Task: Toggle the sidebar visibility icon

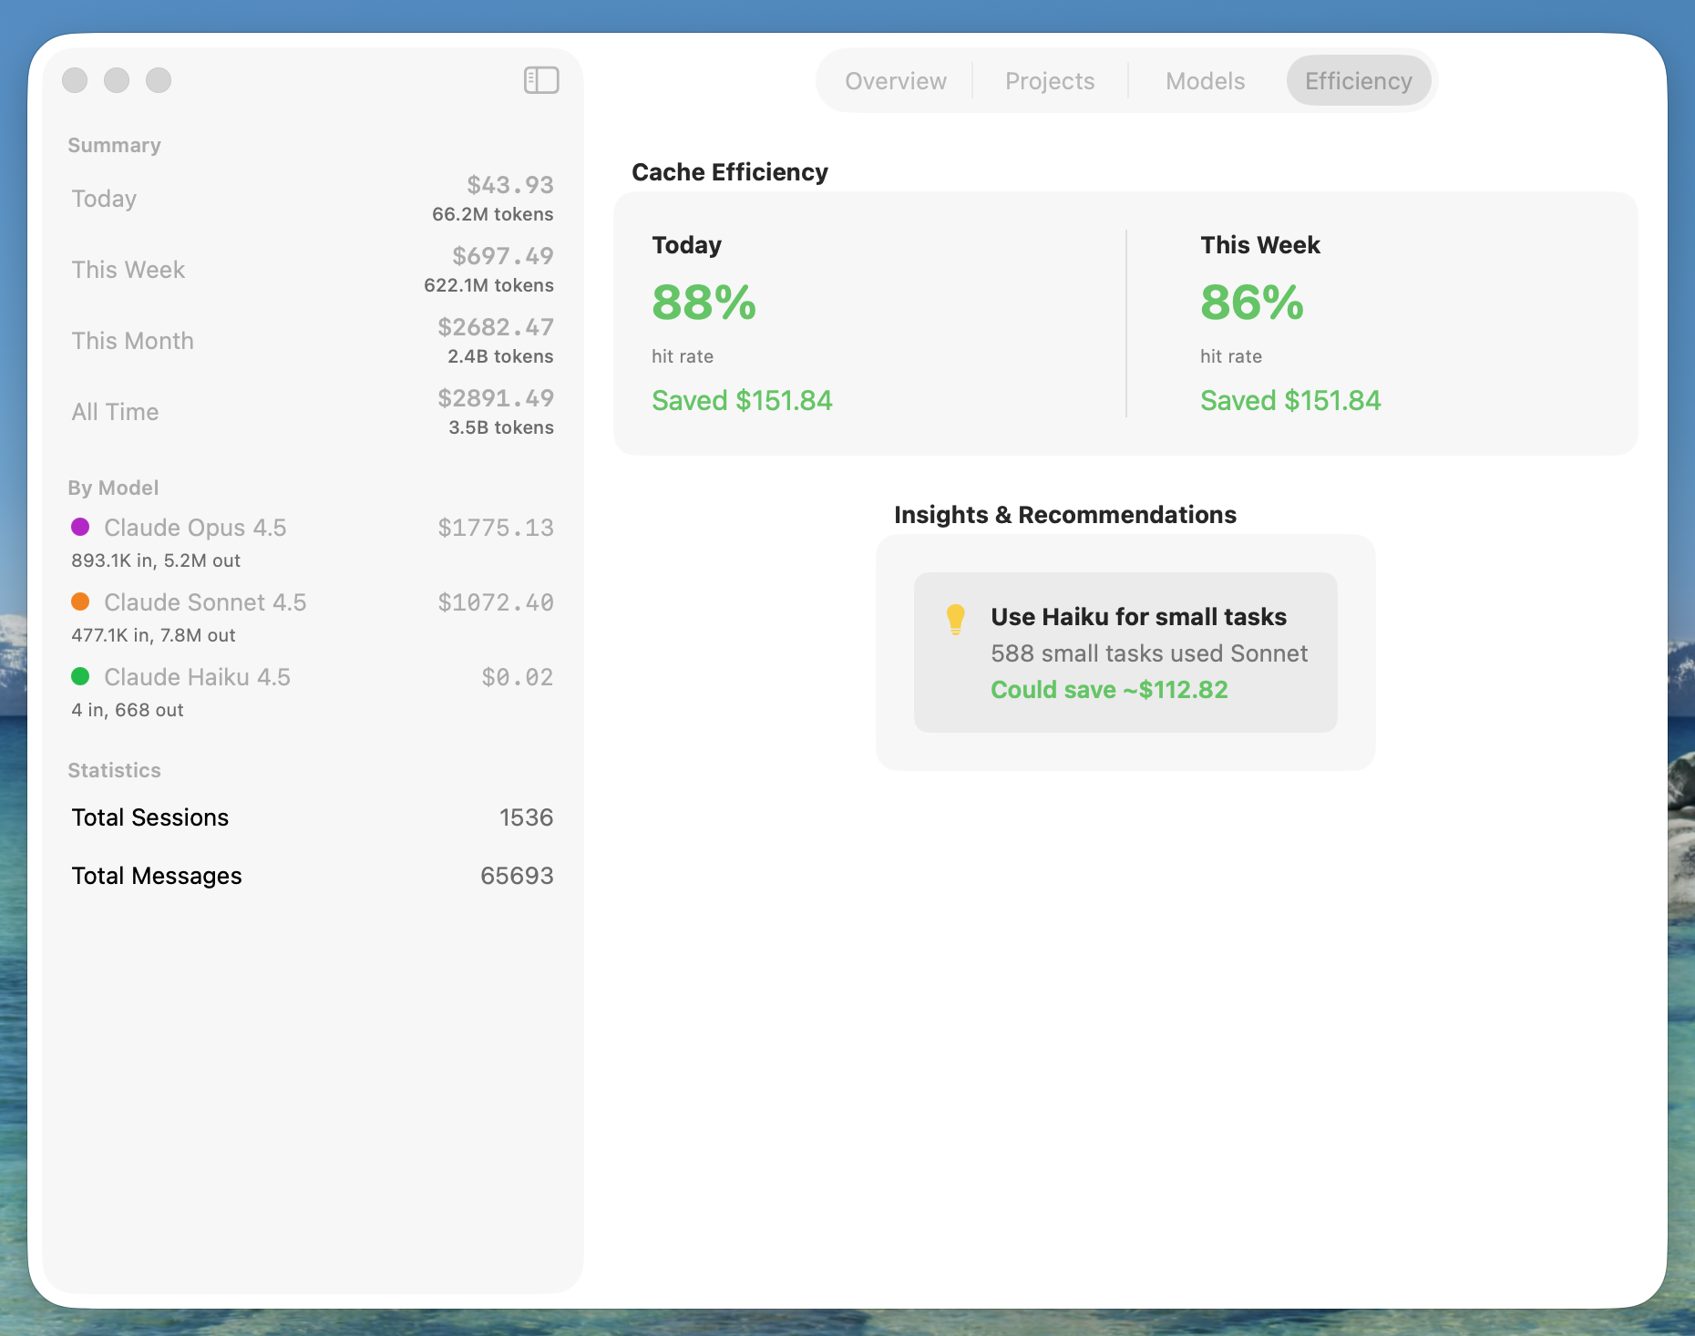Action: pyautogui.click(x=540, y=79)
